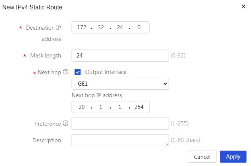Focus the Mask length input field
This screenshot has width=251, height=166.
(x=120, y=56)
